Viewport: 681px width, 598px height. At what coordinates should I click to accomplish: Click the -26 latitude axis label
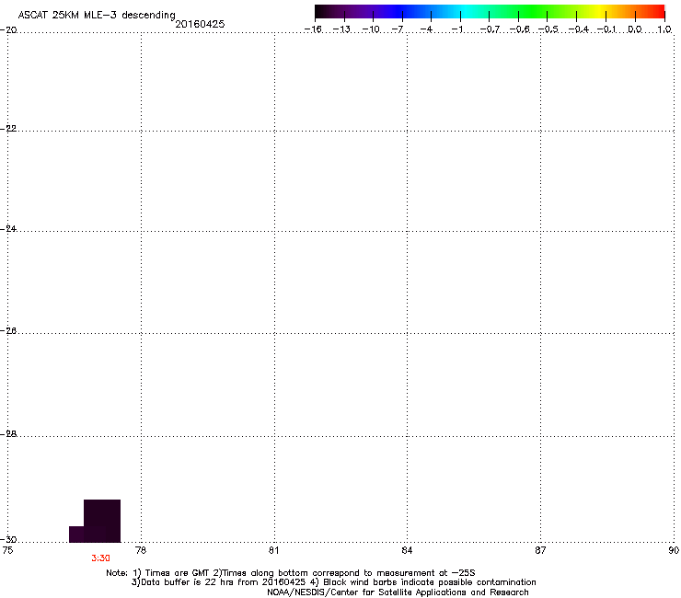(x=8, y=330)
